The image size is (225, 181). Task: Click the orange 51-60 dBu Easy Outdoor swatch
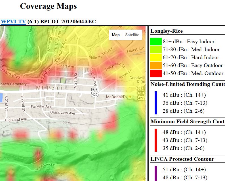[155, 65]
